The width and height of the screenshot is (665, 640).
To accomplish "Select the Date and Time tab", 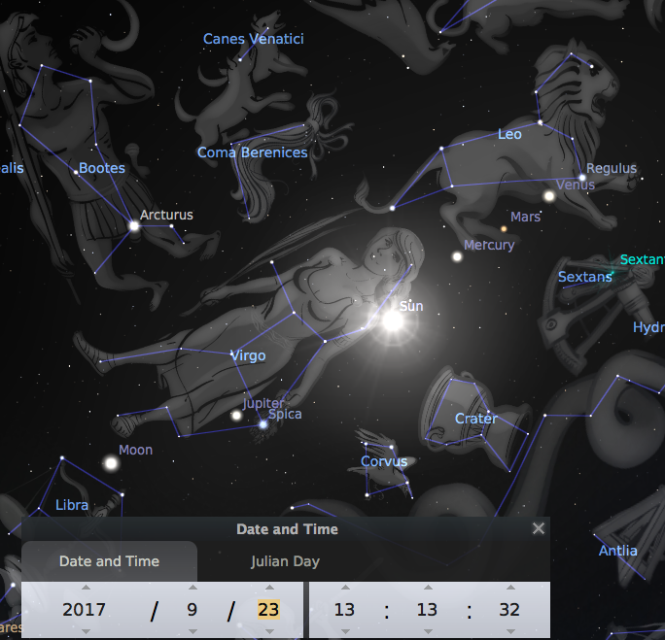I will point(109,561).
